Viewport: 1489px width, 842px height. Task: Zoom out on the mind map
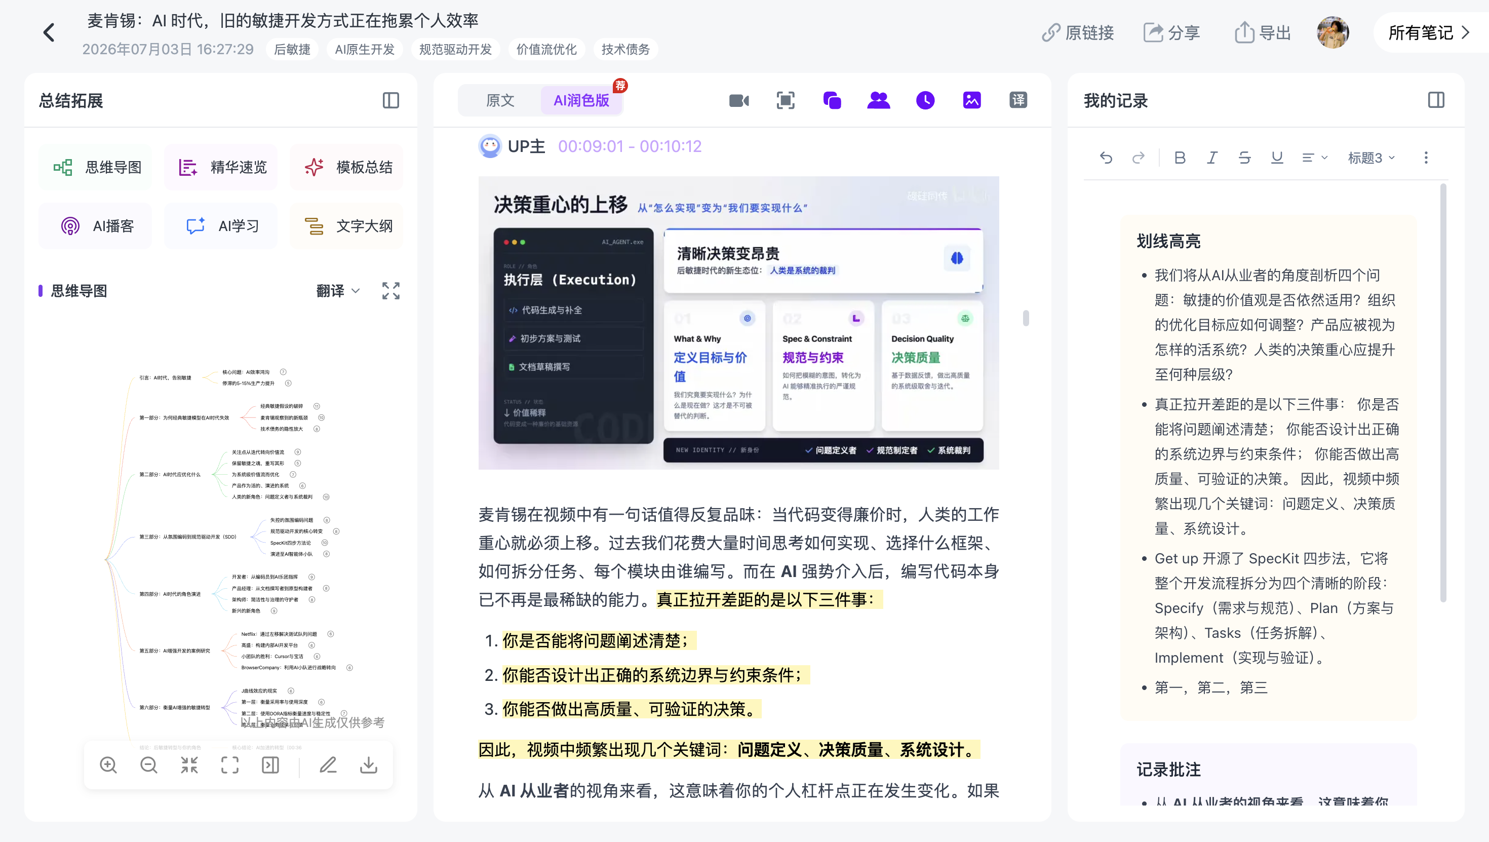pos(148,765)
